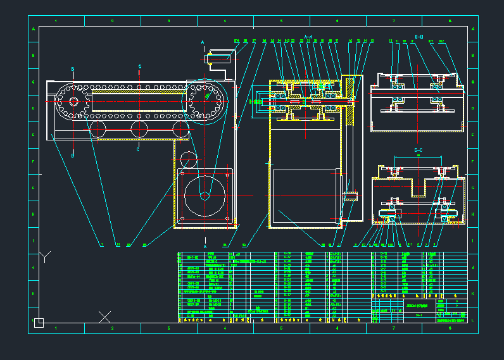504x360 pixels.
Task: Select the large motor circle in square housing
Action: tap(205, 196)
